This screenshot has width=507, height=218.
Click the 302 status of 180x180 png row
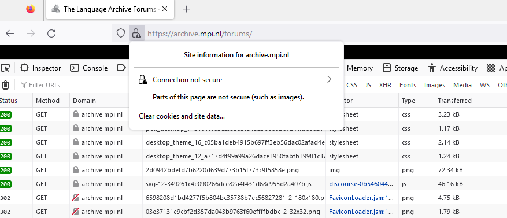click(5, 198)
